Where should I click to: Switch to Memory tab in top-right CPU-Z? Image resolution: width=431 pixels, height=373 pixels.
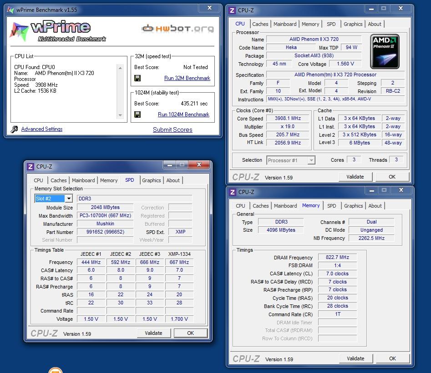point(310,24)
